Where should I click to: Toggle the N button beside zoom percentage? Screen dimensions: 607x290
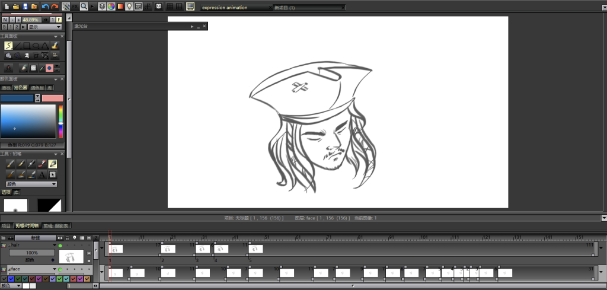coord(5,20)
